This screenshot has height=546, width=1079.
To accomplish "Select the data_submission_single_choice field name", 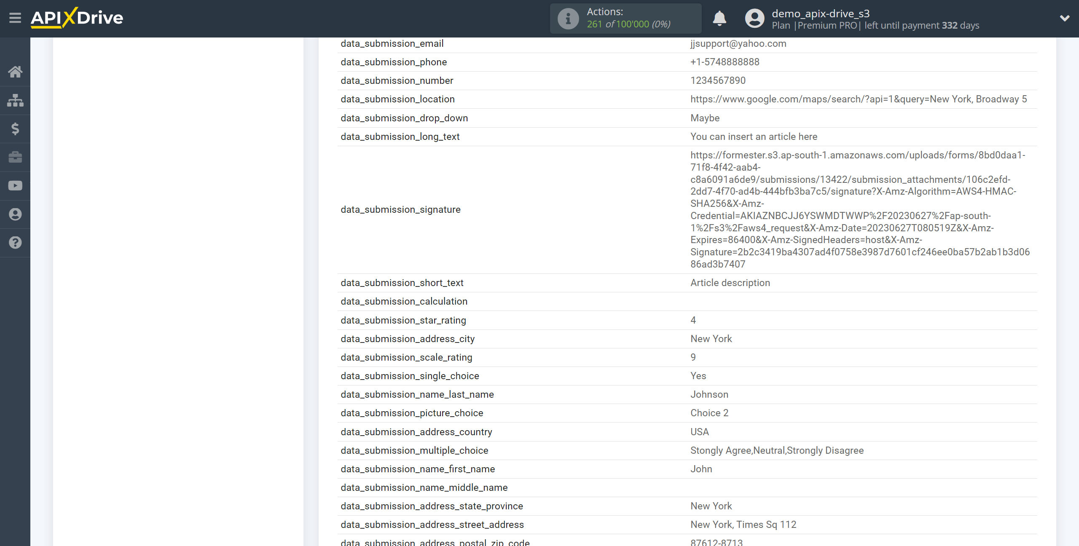I will (x=410, y=376).
